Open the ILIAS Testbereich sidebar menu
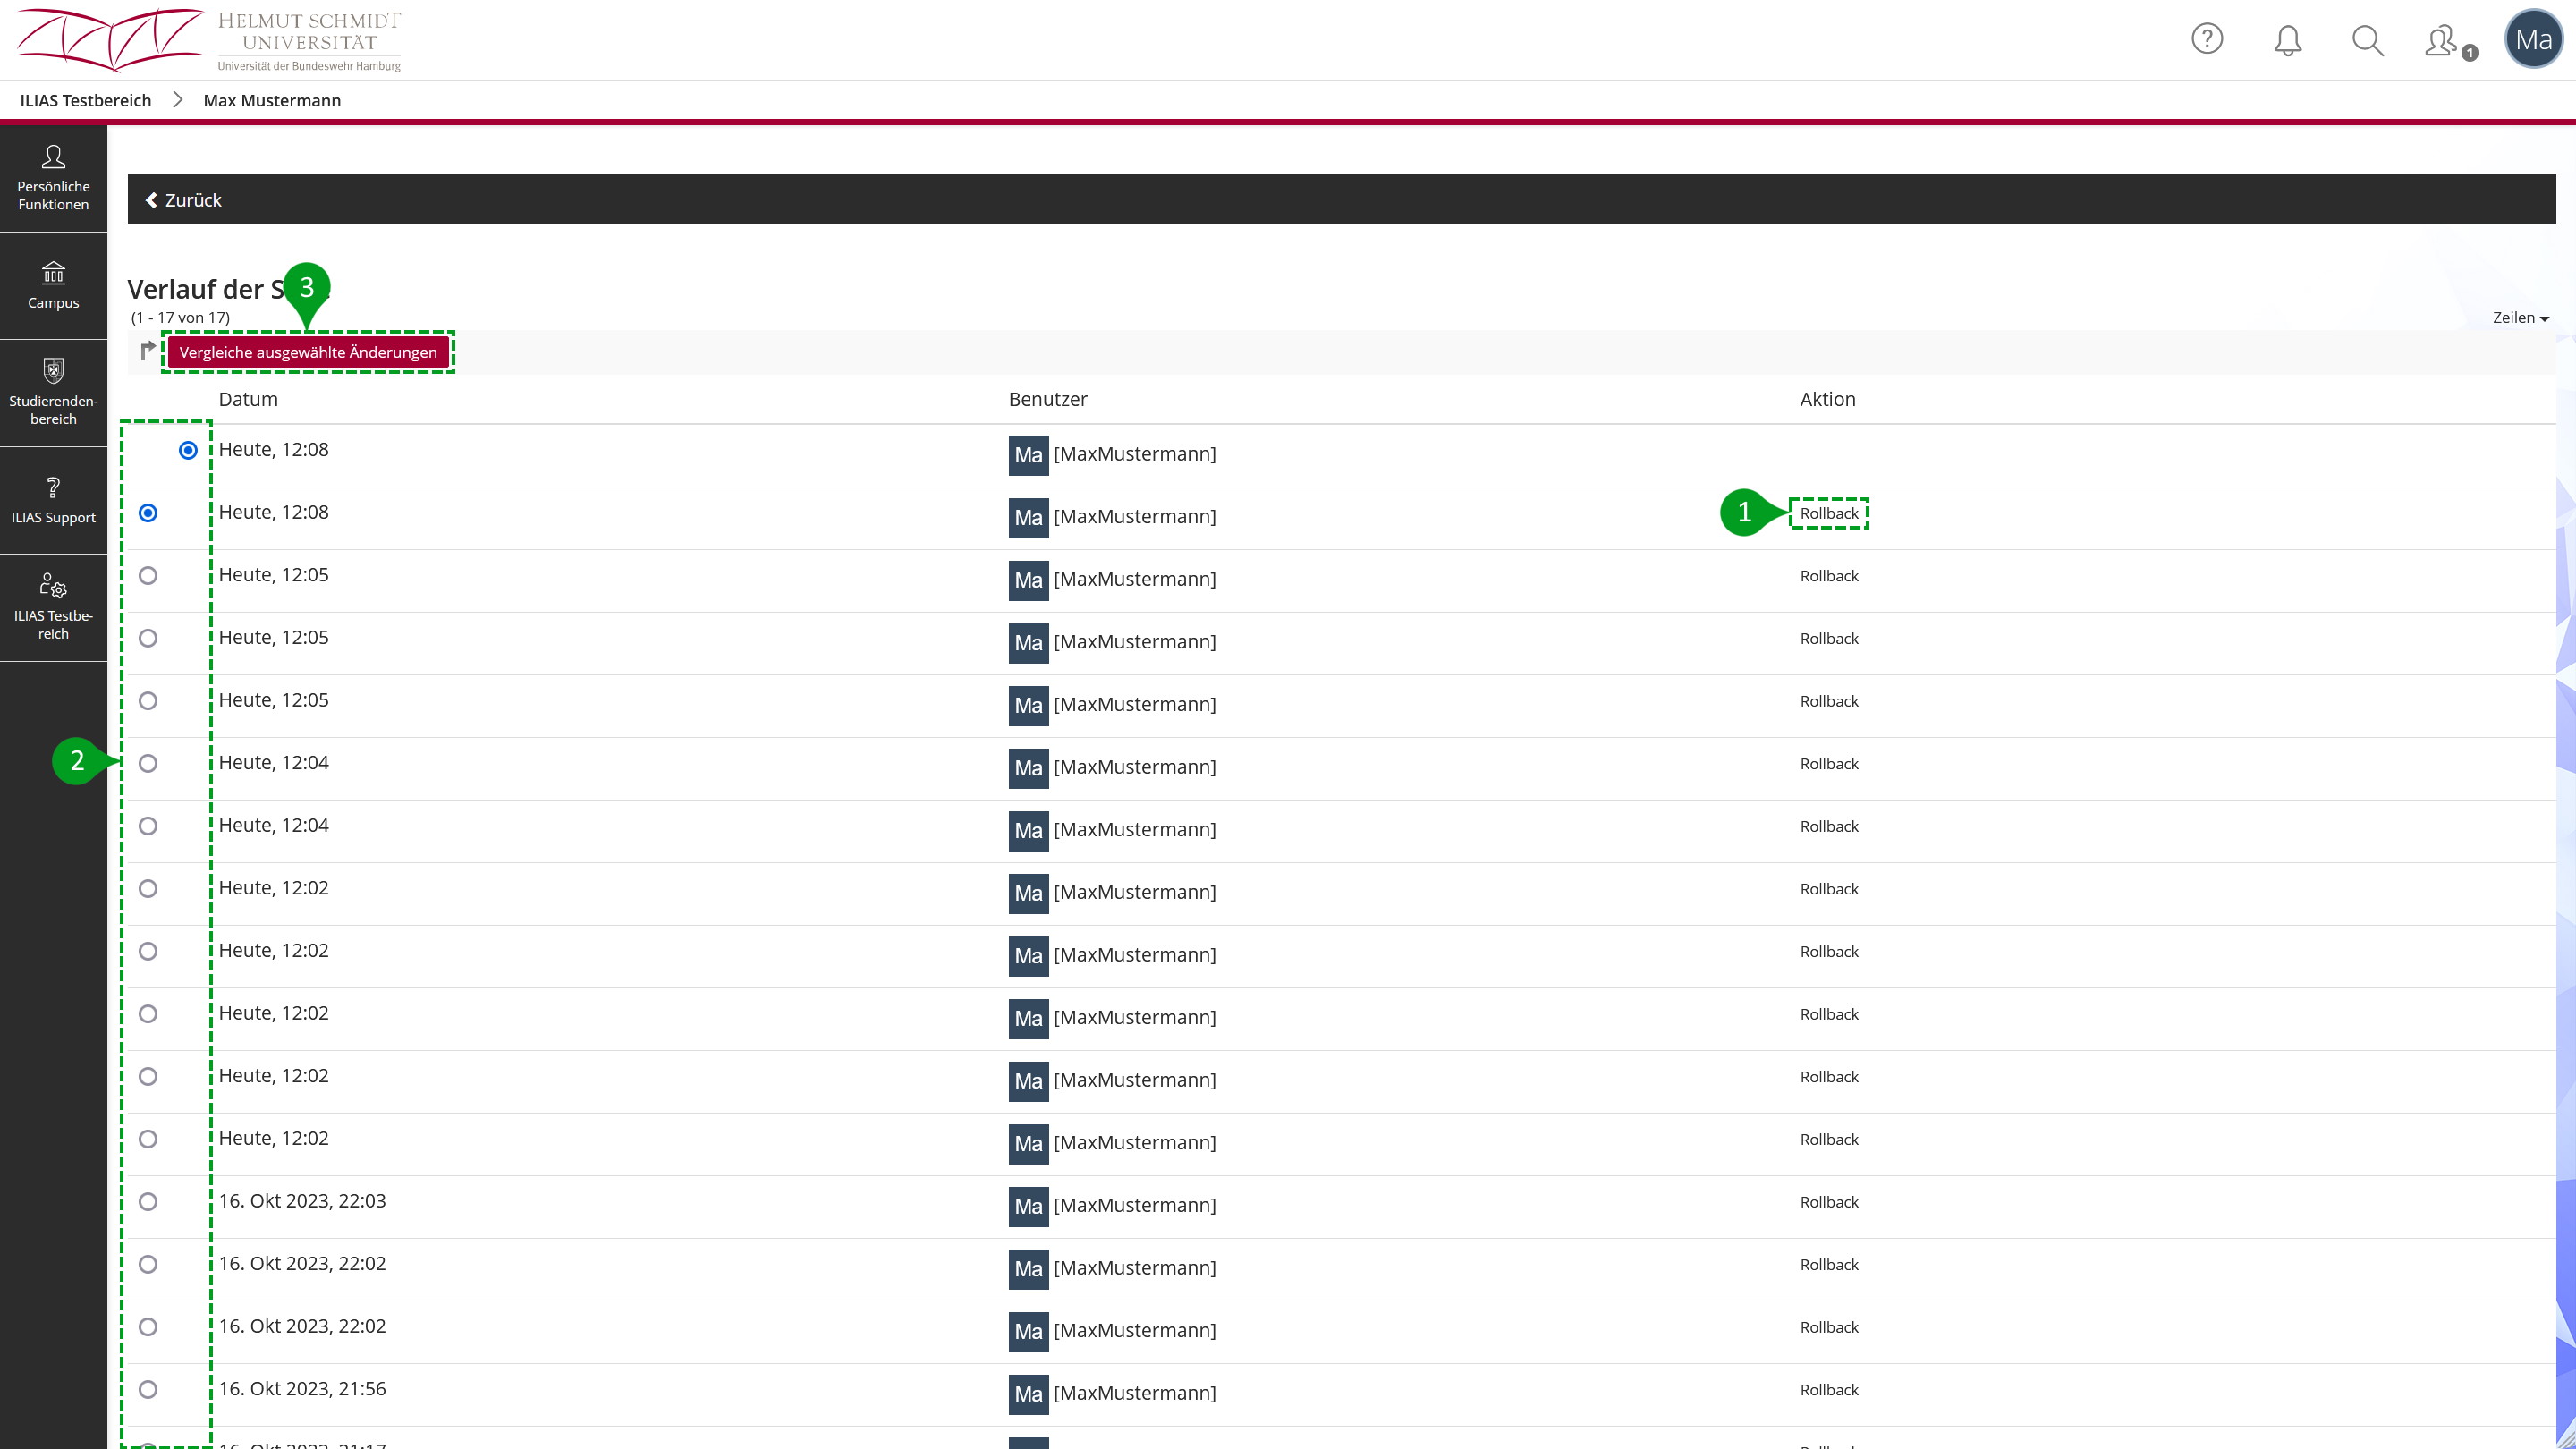The width and height of the screenshot is (2576, 1449). point(53,608)
